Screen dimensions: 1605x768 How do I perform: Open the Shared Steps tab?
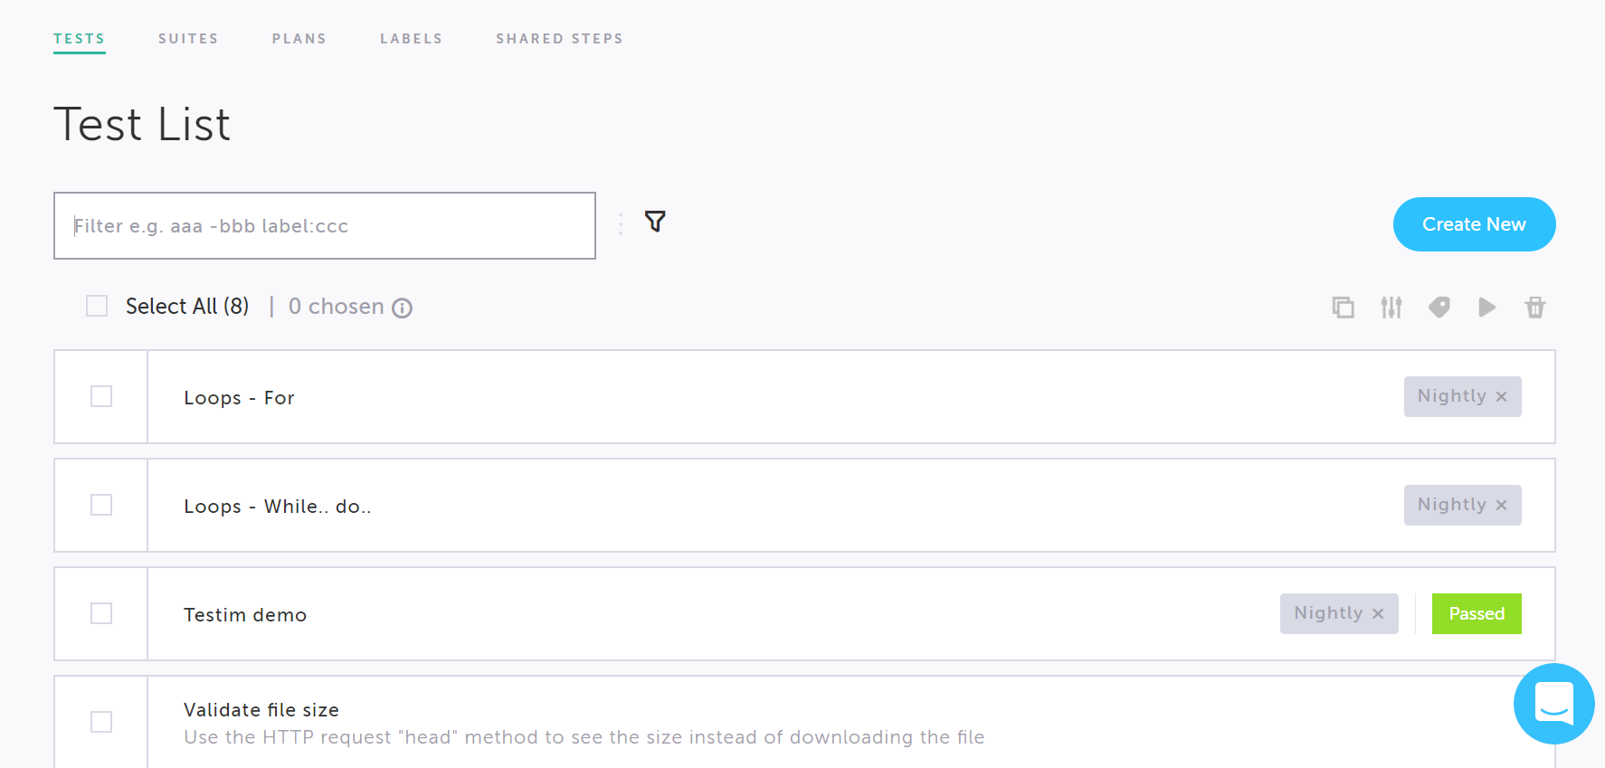pyautogui.click(x=559, y=39)
